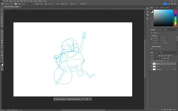Switch to the Channels tab
Image resolution: width=178 pixels, height=111 pixels.
click(157, 52)
